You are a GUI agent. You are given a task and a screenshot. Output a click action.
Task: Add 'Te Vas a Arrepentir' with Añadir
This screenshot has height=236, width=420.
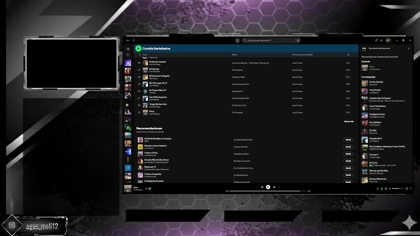pos(348,175)
